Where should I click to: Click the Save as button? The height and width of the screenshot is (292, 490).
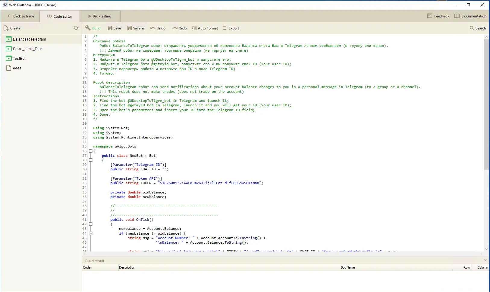tap(136, 28)
